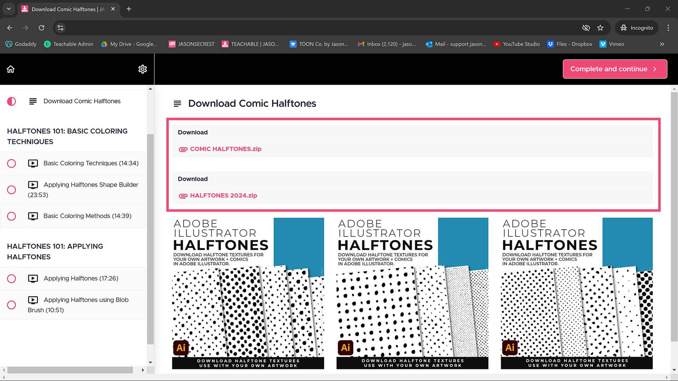Open middle Adobe Illustrator Halftones thumbnail
The width and height of the screenshot is (678, 381).
pyautogui.click(x=412, y=294)
